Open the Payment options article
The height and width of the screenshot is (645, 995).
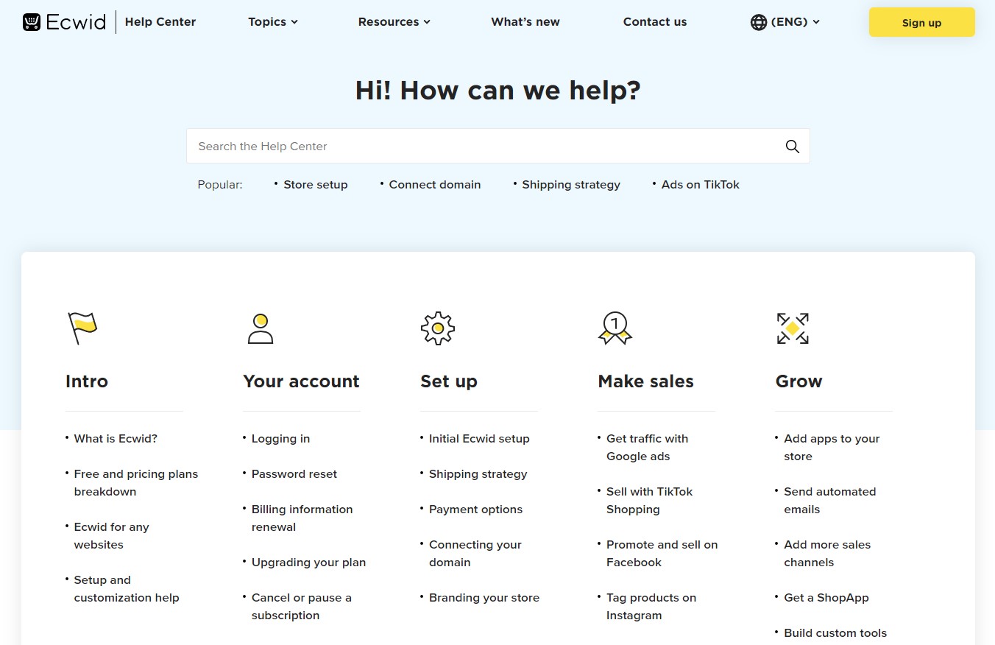click(475, 510)
